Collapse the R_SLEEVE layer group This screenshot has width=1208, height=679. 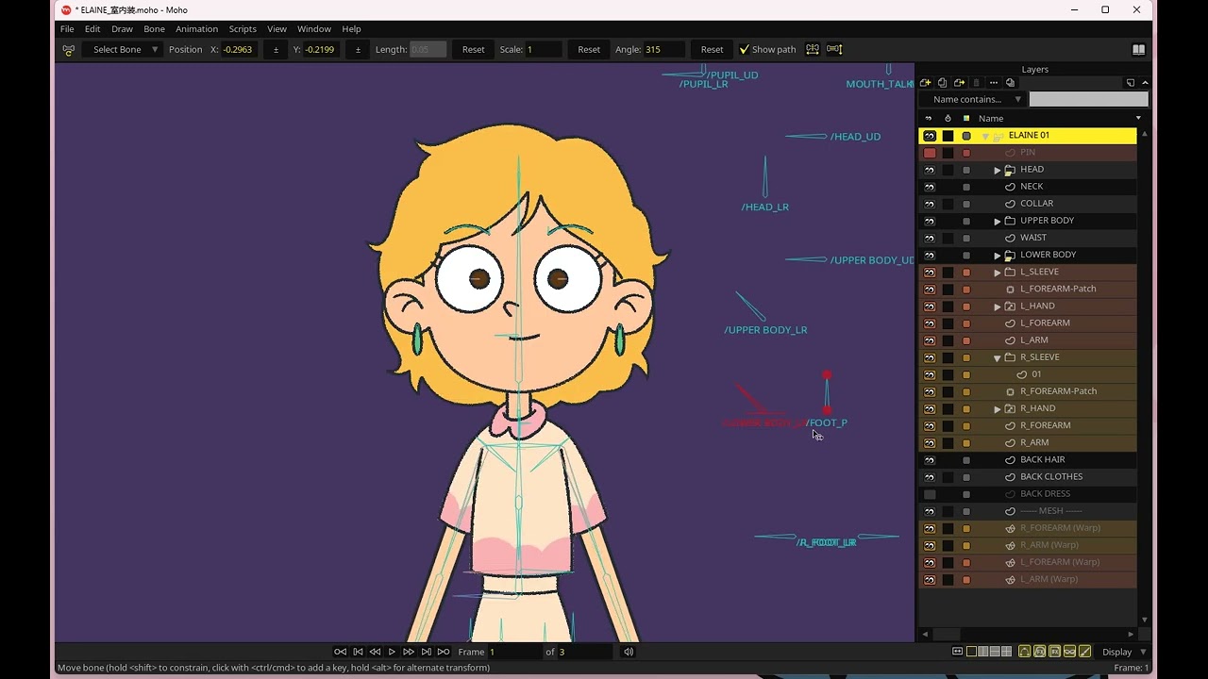[x=998, y=357]
